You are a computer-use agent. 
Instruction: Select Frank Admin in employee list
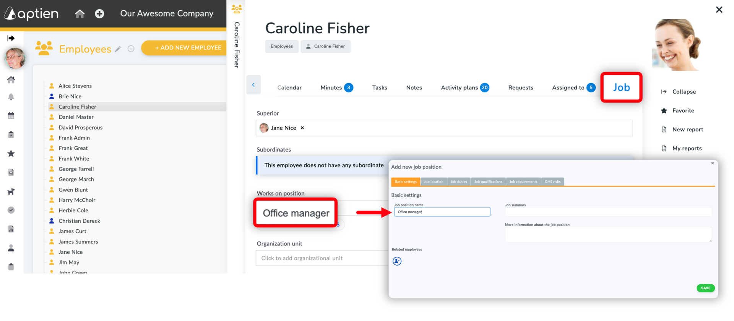point(74,138)
